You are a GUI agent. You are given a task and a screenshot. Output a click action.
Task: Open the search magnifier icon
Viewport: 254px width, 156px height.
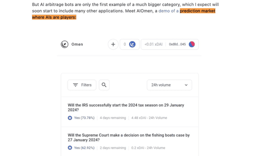pyautogui.click(x=104, y=85)
